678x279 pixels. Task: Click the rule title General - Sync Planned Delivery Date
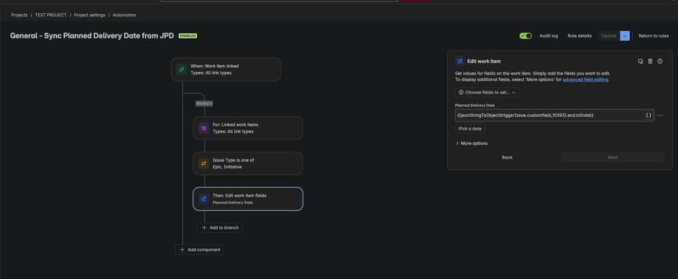[x=92, y=36]
